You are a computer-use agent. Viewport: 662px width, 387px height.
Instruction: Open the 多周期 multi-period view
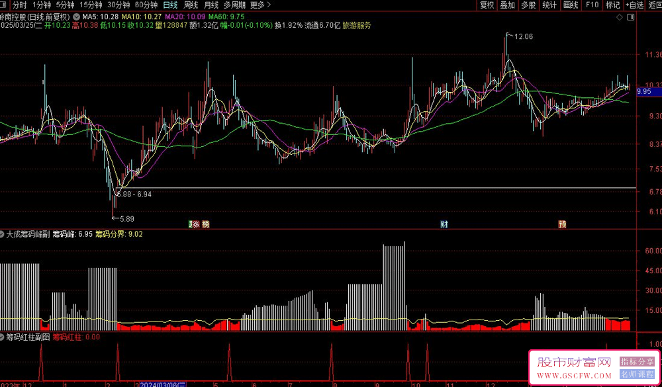pyautogui.click(x=234, y=5)
